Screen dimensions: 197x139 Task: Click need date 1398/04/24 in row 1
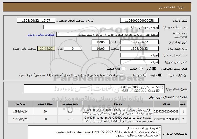tap(20, 111)
